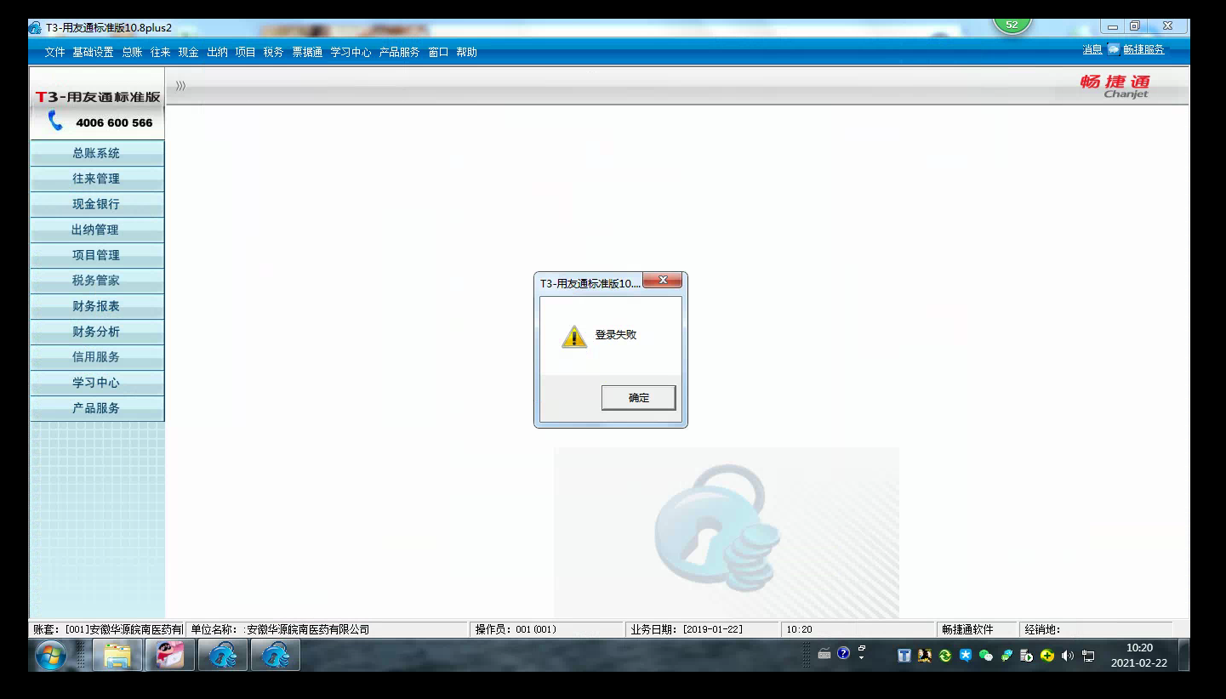Click the 畅捷通 Chanjet logo

pos(1115,86)
